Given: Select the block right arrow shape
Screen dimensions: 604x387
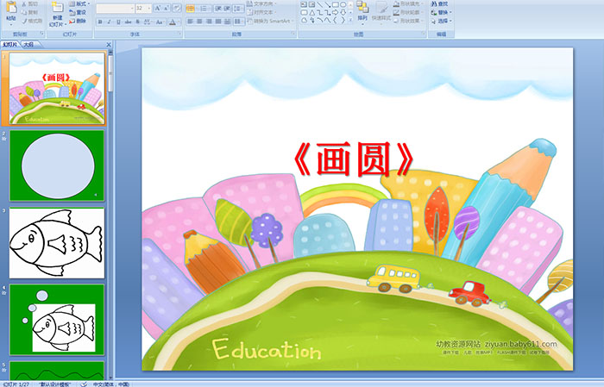Looking at the screenshot, I should click(x=336, y=13).
